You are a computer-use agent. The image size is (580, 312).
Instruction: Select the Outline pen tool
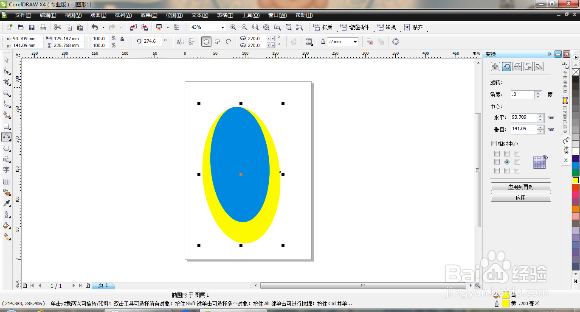click(6, 214)
